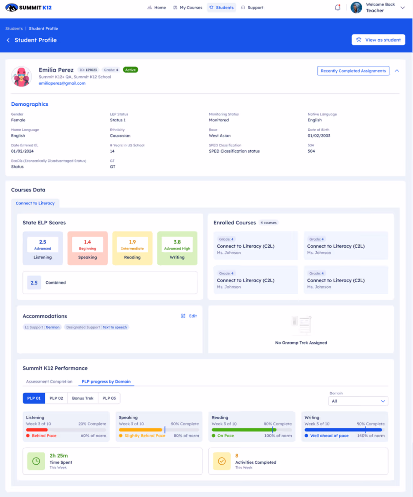
Task: Click the Grade: 4 badge by student name
Action: (x=111, y=70)
